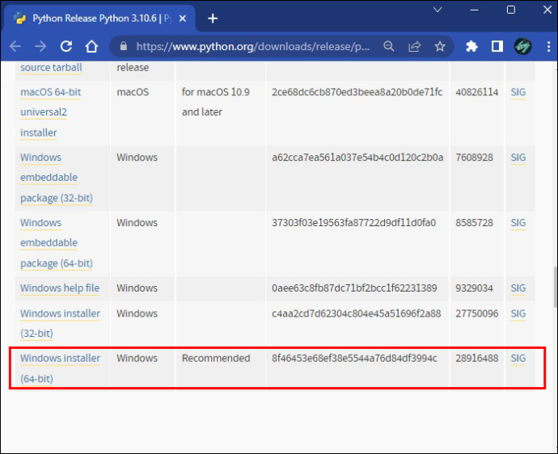Download Windows installer (32-bit)
558x454 pixels.
coord(60,323)
